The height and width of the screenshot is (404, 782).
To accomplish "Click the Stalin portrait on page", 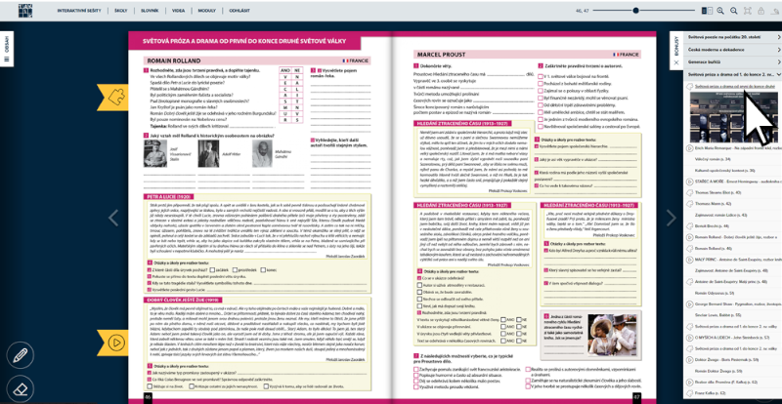I will click(x=155, y=153).
